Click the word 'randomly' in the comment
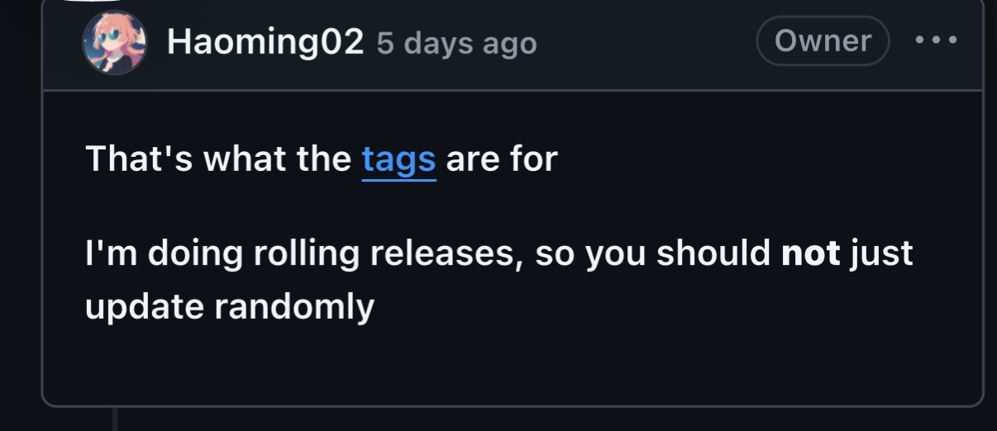Screen dimensions: 997x431 tap(294, 308)
